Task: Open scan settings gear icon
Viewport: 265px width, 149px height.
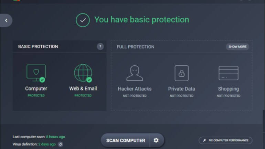Action: (156, 140)
